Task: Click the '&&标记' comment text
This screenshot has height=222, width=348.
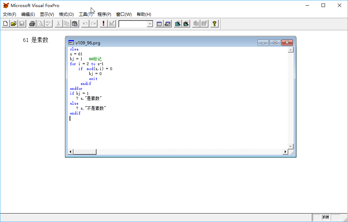Action: (95, 59)
